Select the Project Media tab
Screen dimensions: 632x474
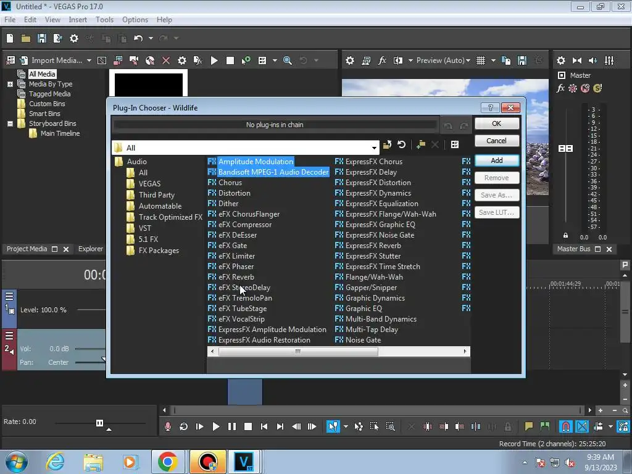click(27, 249)
